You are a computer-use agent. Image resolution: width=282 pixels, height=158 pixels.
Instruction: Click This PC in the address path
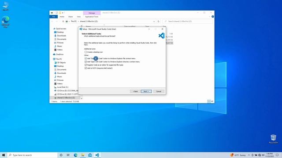pos(74,22)
